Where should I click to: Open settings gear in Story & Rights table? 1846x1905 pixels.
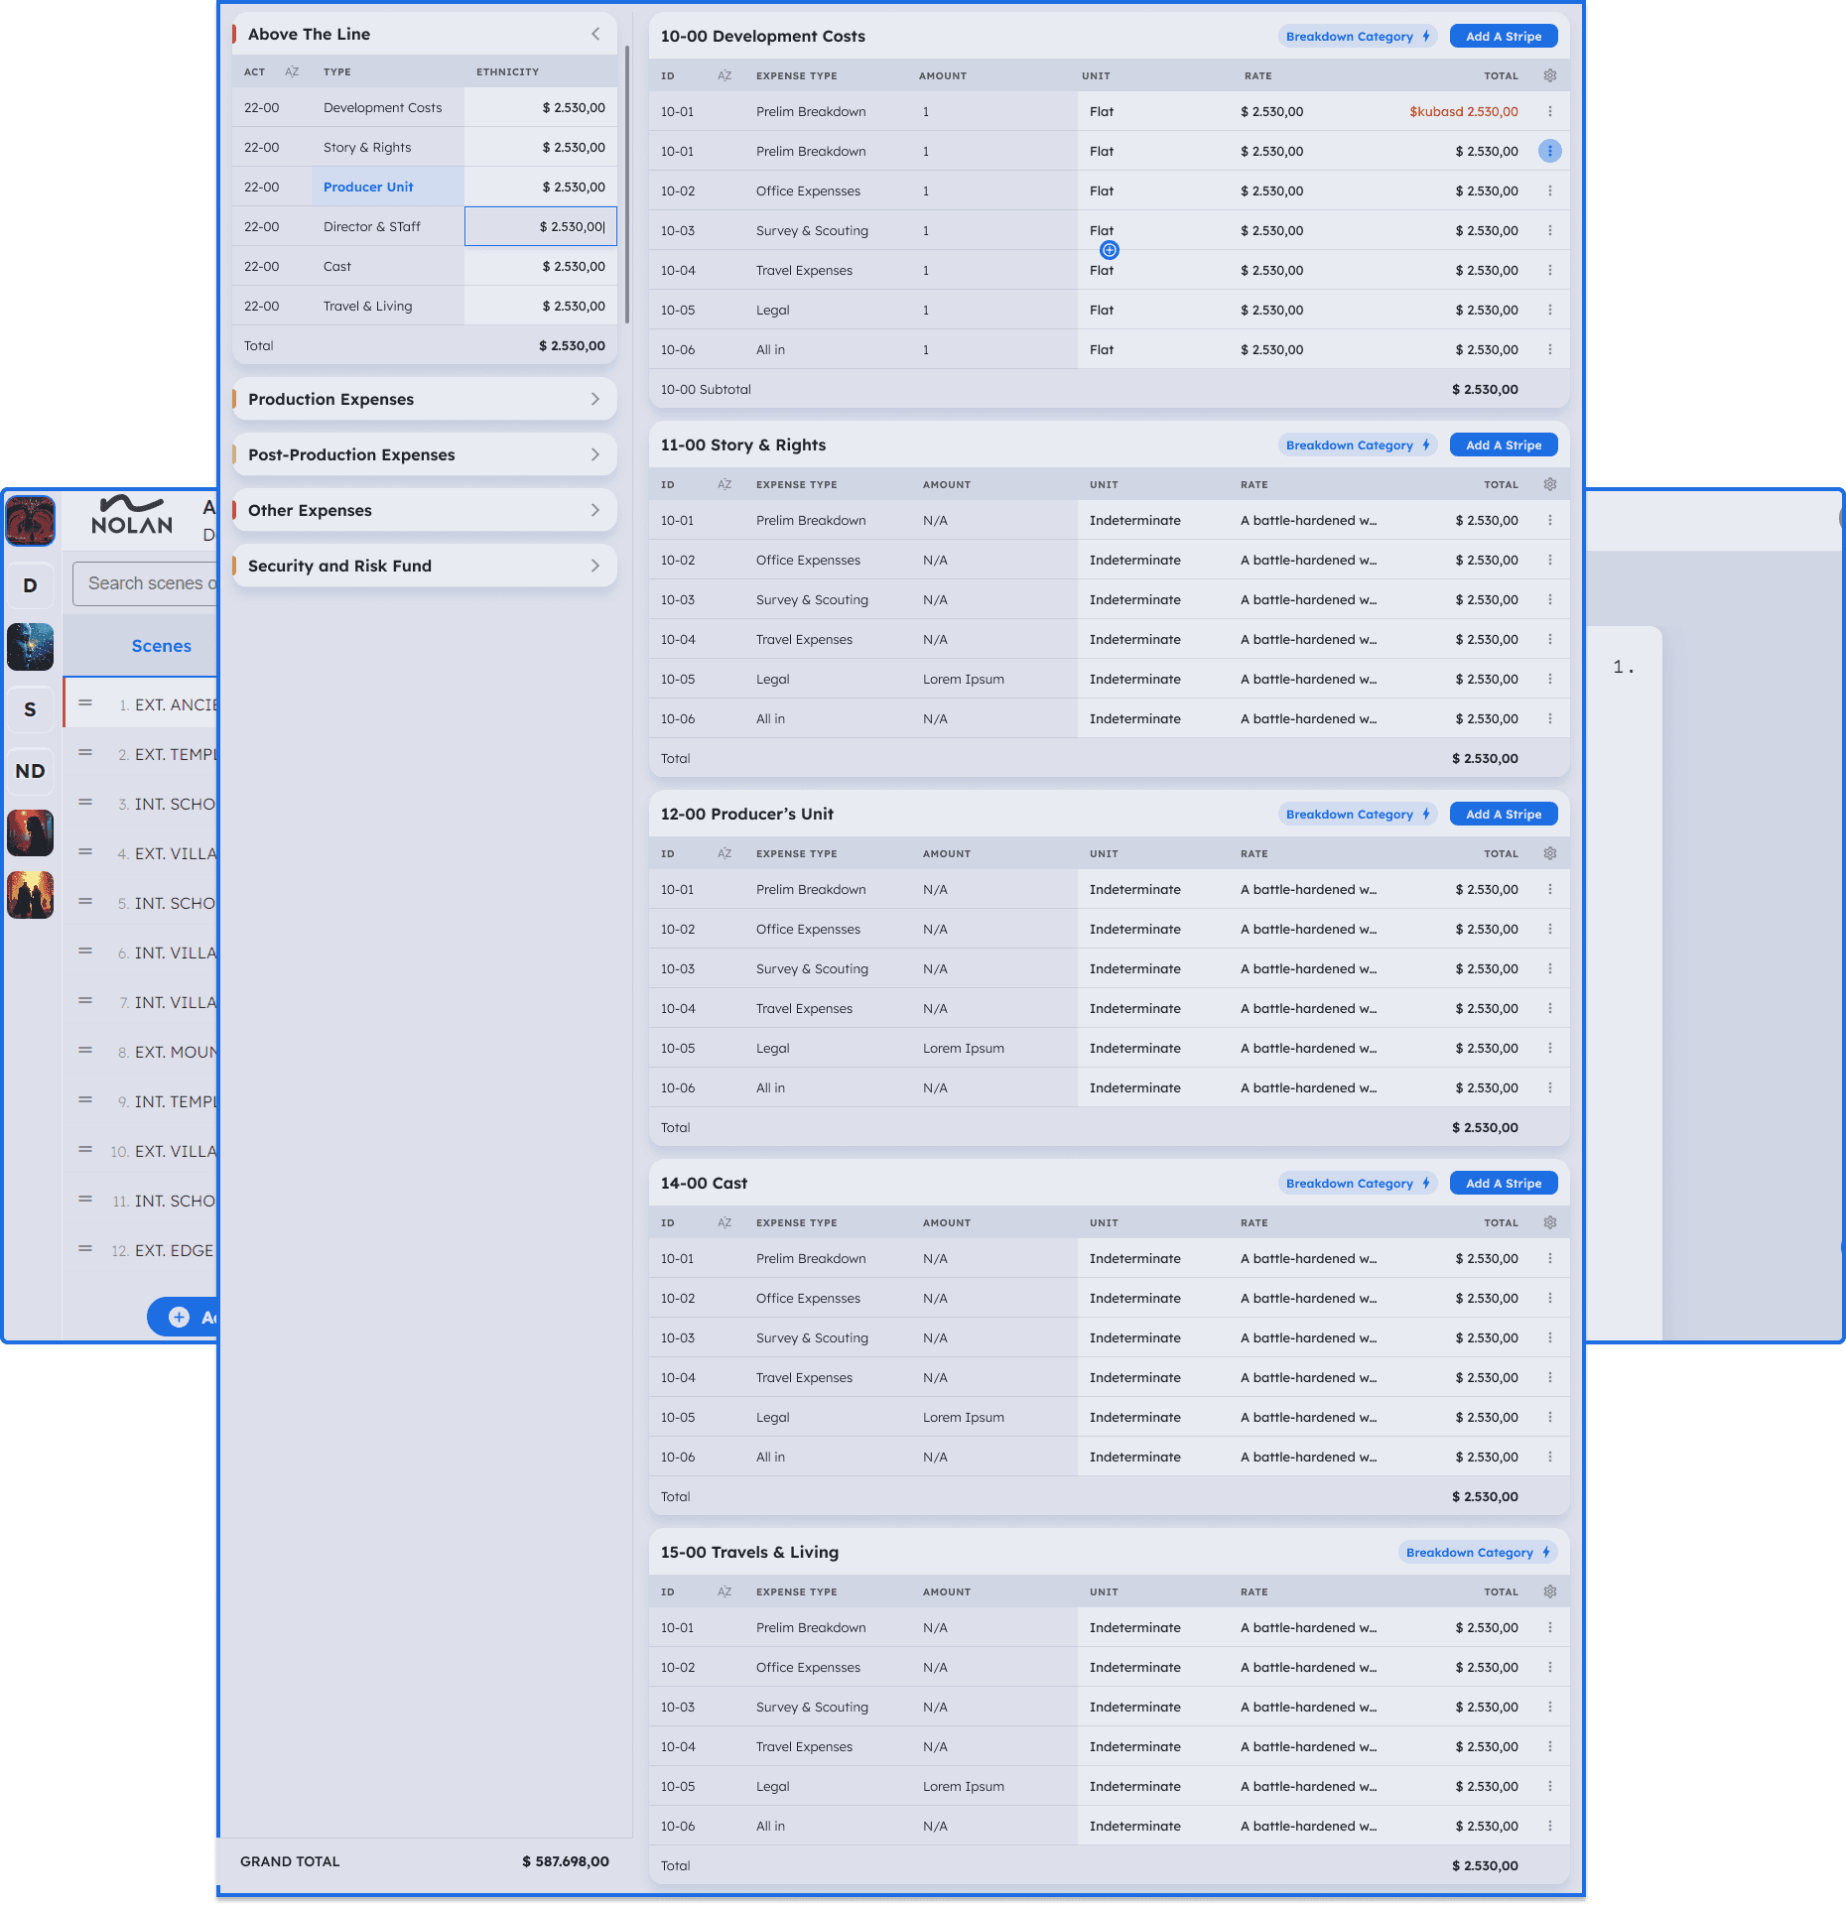pos(1550,484)
